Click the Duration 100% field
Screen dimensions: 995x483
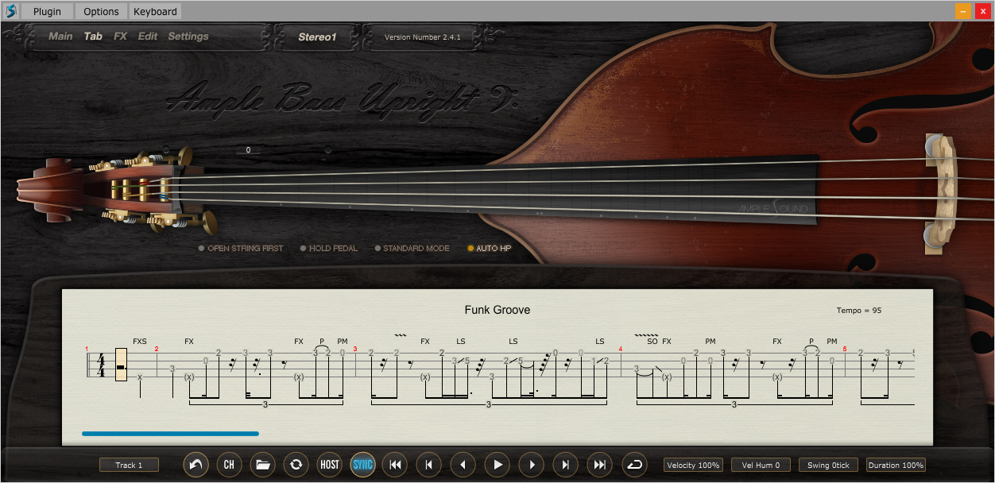click(x=896, y=465)
